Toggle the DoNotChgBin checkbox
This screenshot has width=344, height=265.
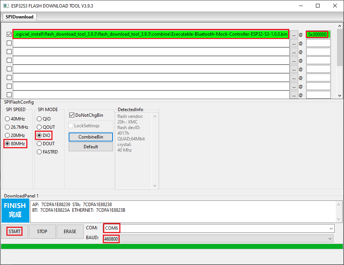coord(72,115)
